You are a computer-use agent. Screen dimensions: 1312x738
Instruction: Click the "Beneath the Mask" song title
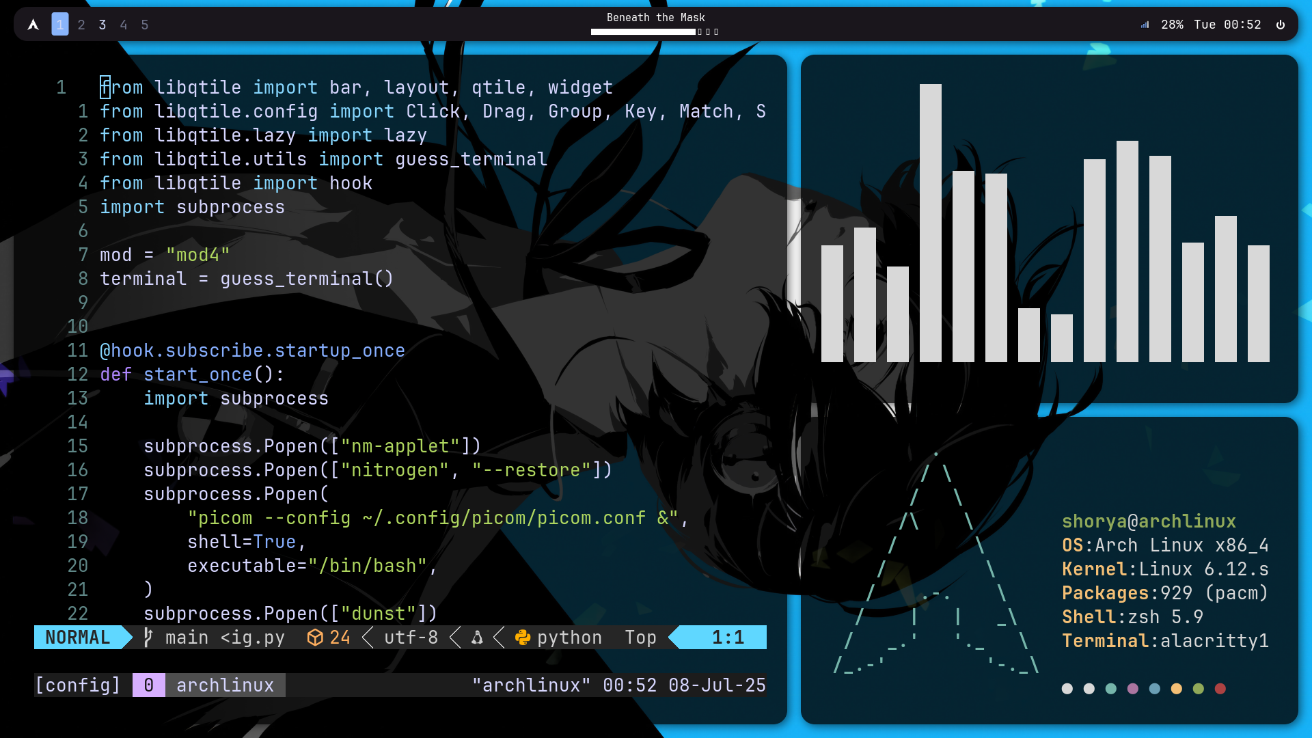pyautogui.click(x=656, y=18)
